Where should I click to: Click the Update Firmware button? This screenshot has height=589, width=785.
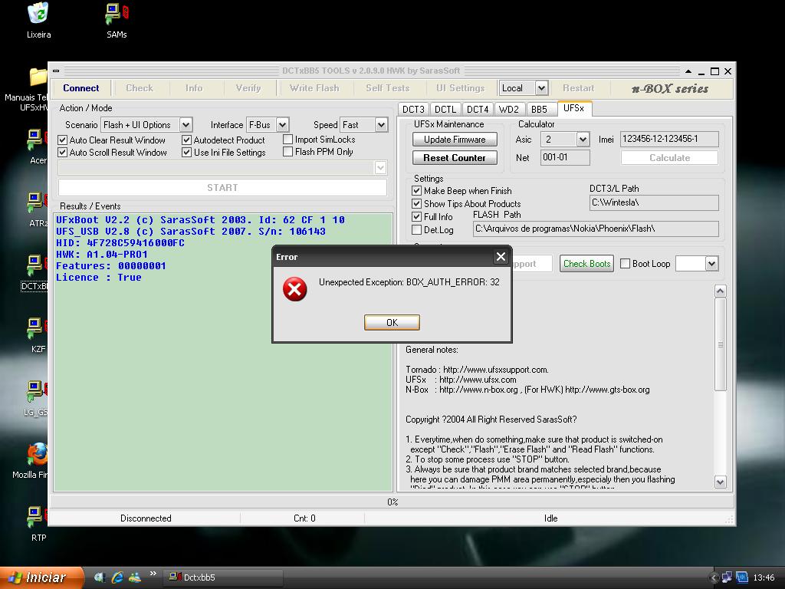click(455, 140)
